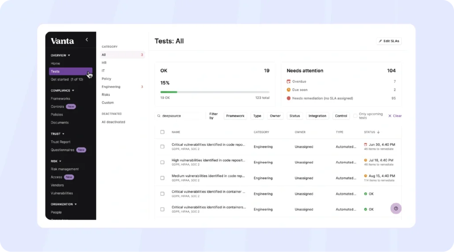Viewport: 454px width, 252px height.
Task: Select the Engineering category
Action: 111,87
